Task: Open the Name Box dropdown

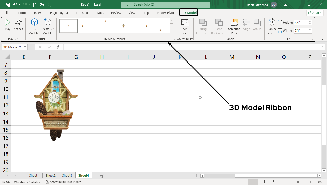Action: tap(25, 47)
